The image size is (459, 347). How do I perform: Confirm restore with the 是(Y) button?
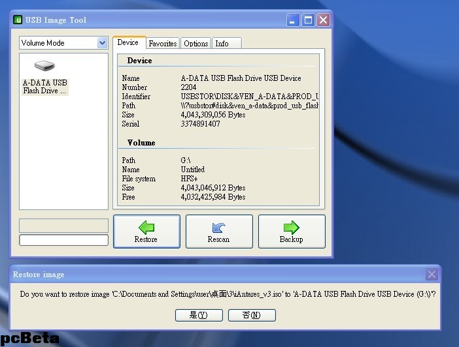click(199, 315)
